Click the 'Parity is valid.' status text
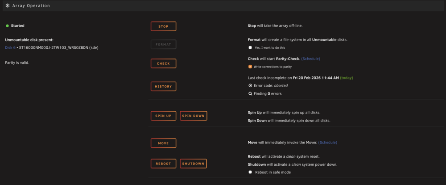Screen dimensions: 446x185 point(17,63)
